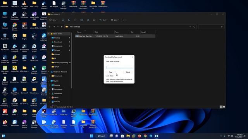Click the Copy icon in Explorer toolbar
Screen dimensions: 248x139
69,20
